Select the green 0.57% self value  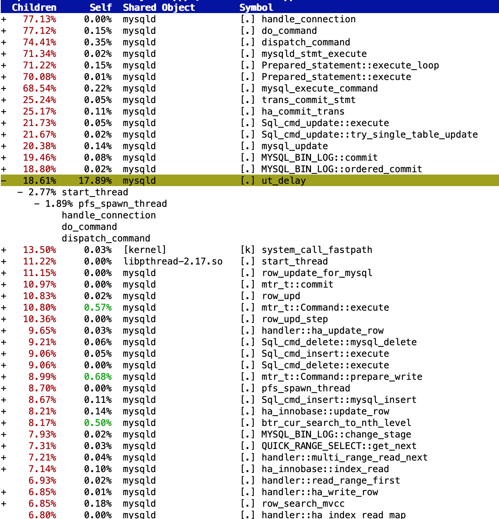click(x=98, y=308)
